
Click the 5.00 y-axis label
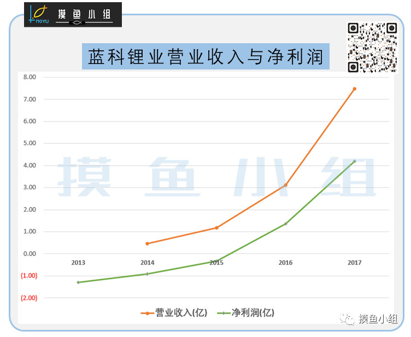click(x=30, y=143)
